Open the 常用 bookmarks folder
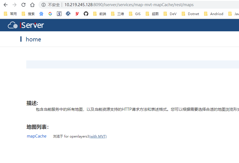Image resolution: width=239 pixels, height=163 pixels. pyautogui.click(x=10, y=14)
